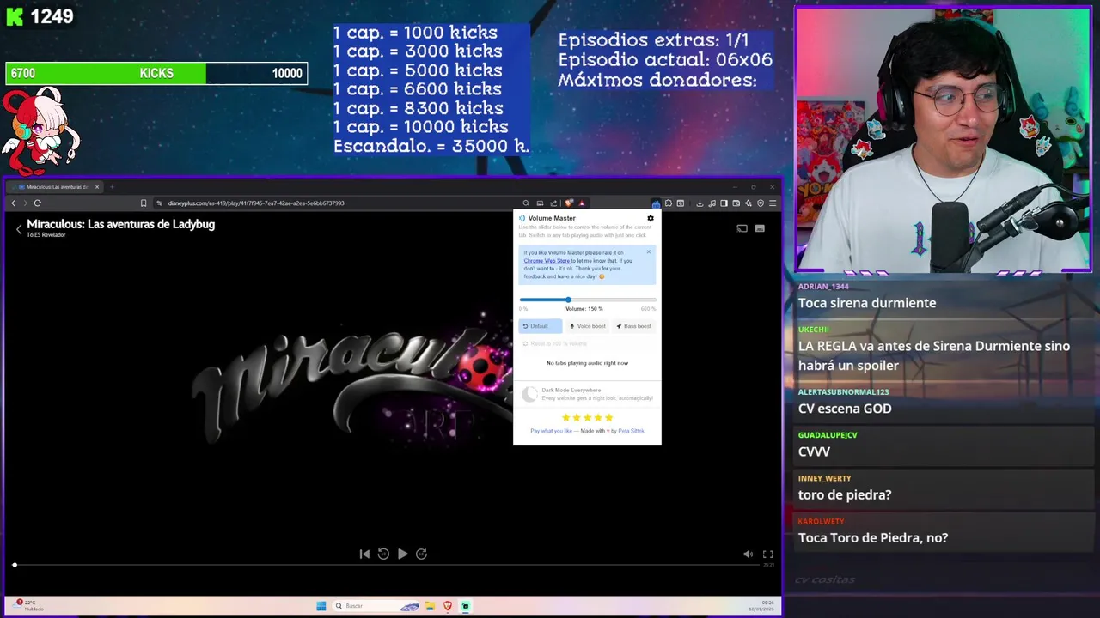Click the 'toro de piedra?' chat message
The height and width of the screenshot is (618, 1100).
[x=845, y=494]
